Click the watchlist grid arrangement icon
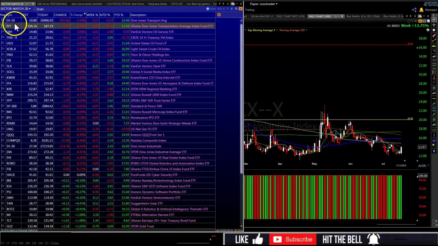438x246 pixels. [233, 4]
